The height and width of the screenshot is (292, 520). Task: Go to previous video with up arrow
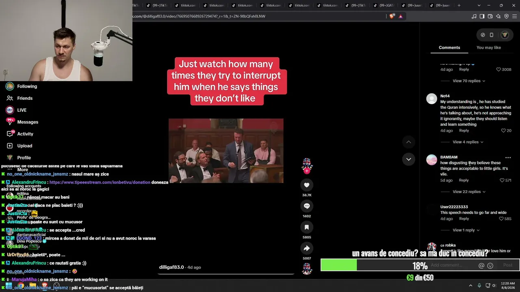(409, 142)
